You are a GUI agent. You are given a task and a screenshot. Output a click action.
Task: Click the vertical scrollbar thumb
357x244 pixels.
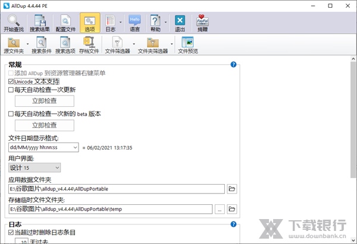353,120
